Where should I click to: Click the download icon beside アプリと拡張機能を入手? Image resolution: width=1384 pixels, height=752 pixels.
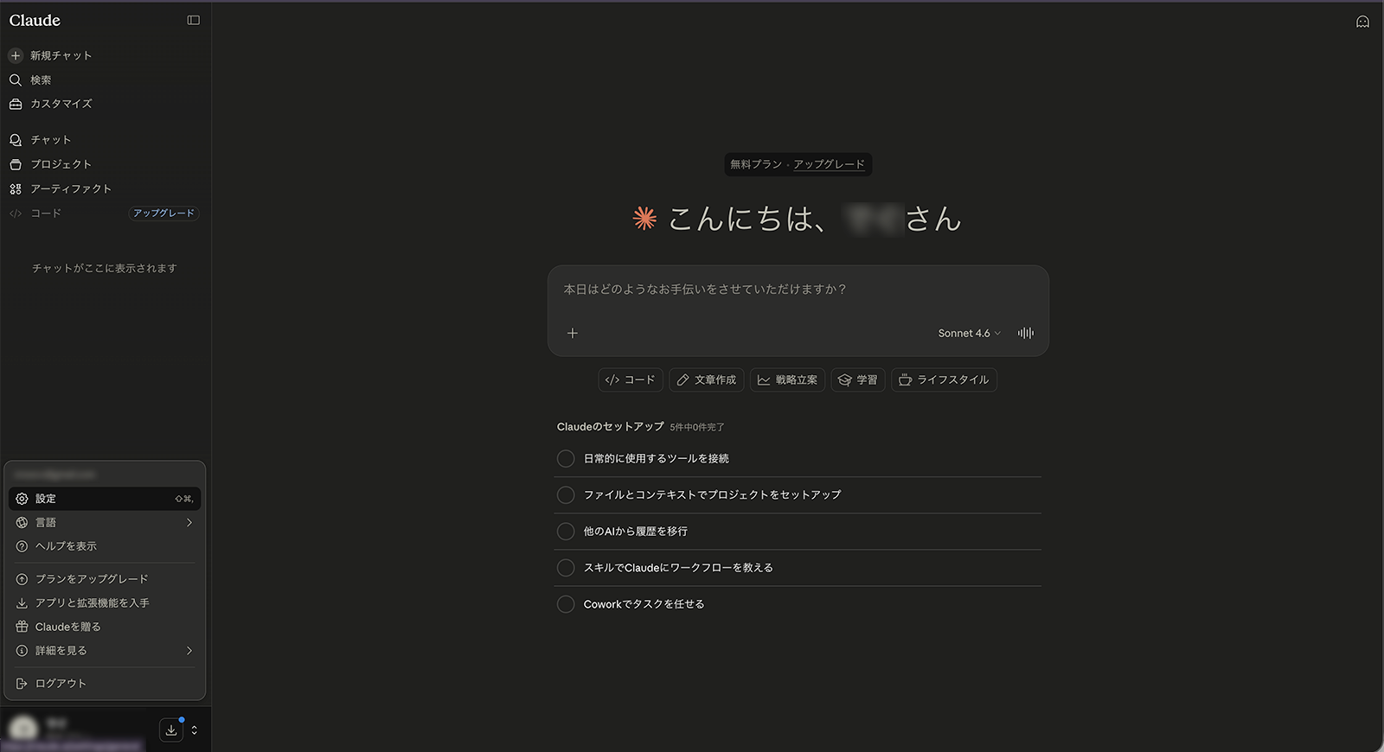pyautogui.click(x=22, y=602)
